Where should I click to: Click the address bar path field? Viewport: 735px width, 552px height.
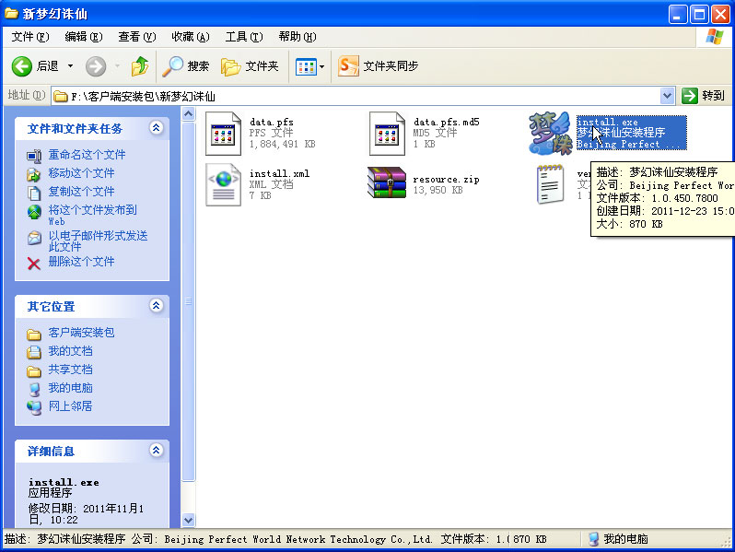[359, 96]
